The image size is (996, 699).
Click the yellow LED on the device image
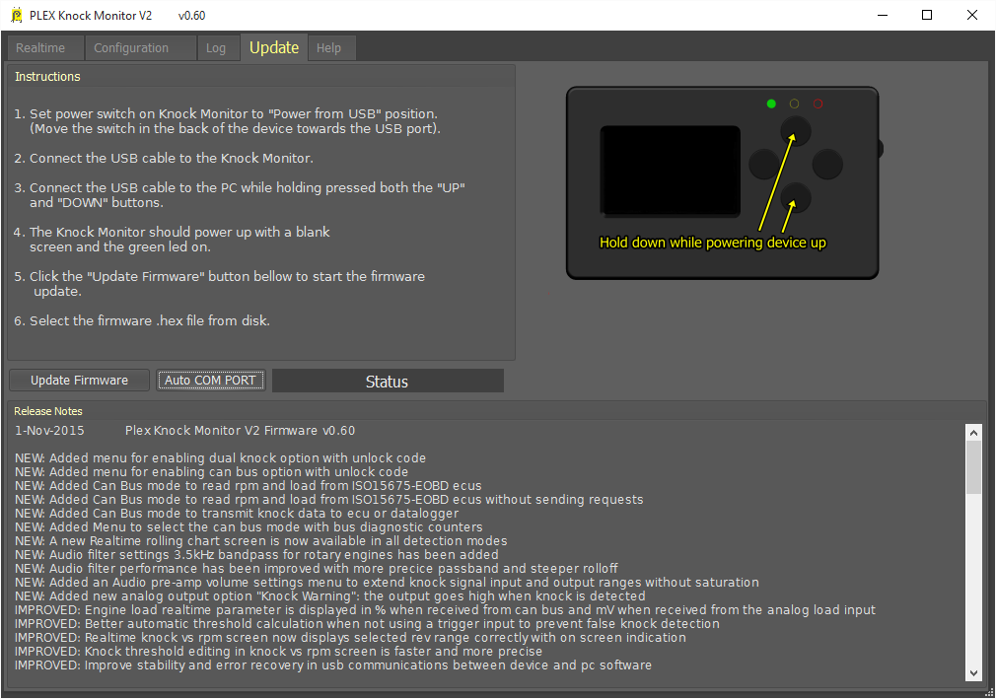(794, 104)
